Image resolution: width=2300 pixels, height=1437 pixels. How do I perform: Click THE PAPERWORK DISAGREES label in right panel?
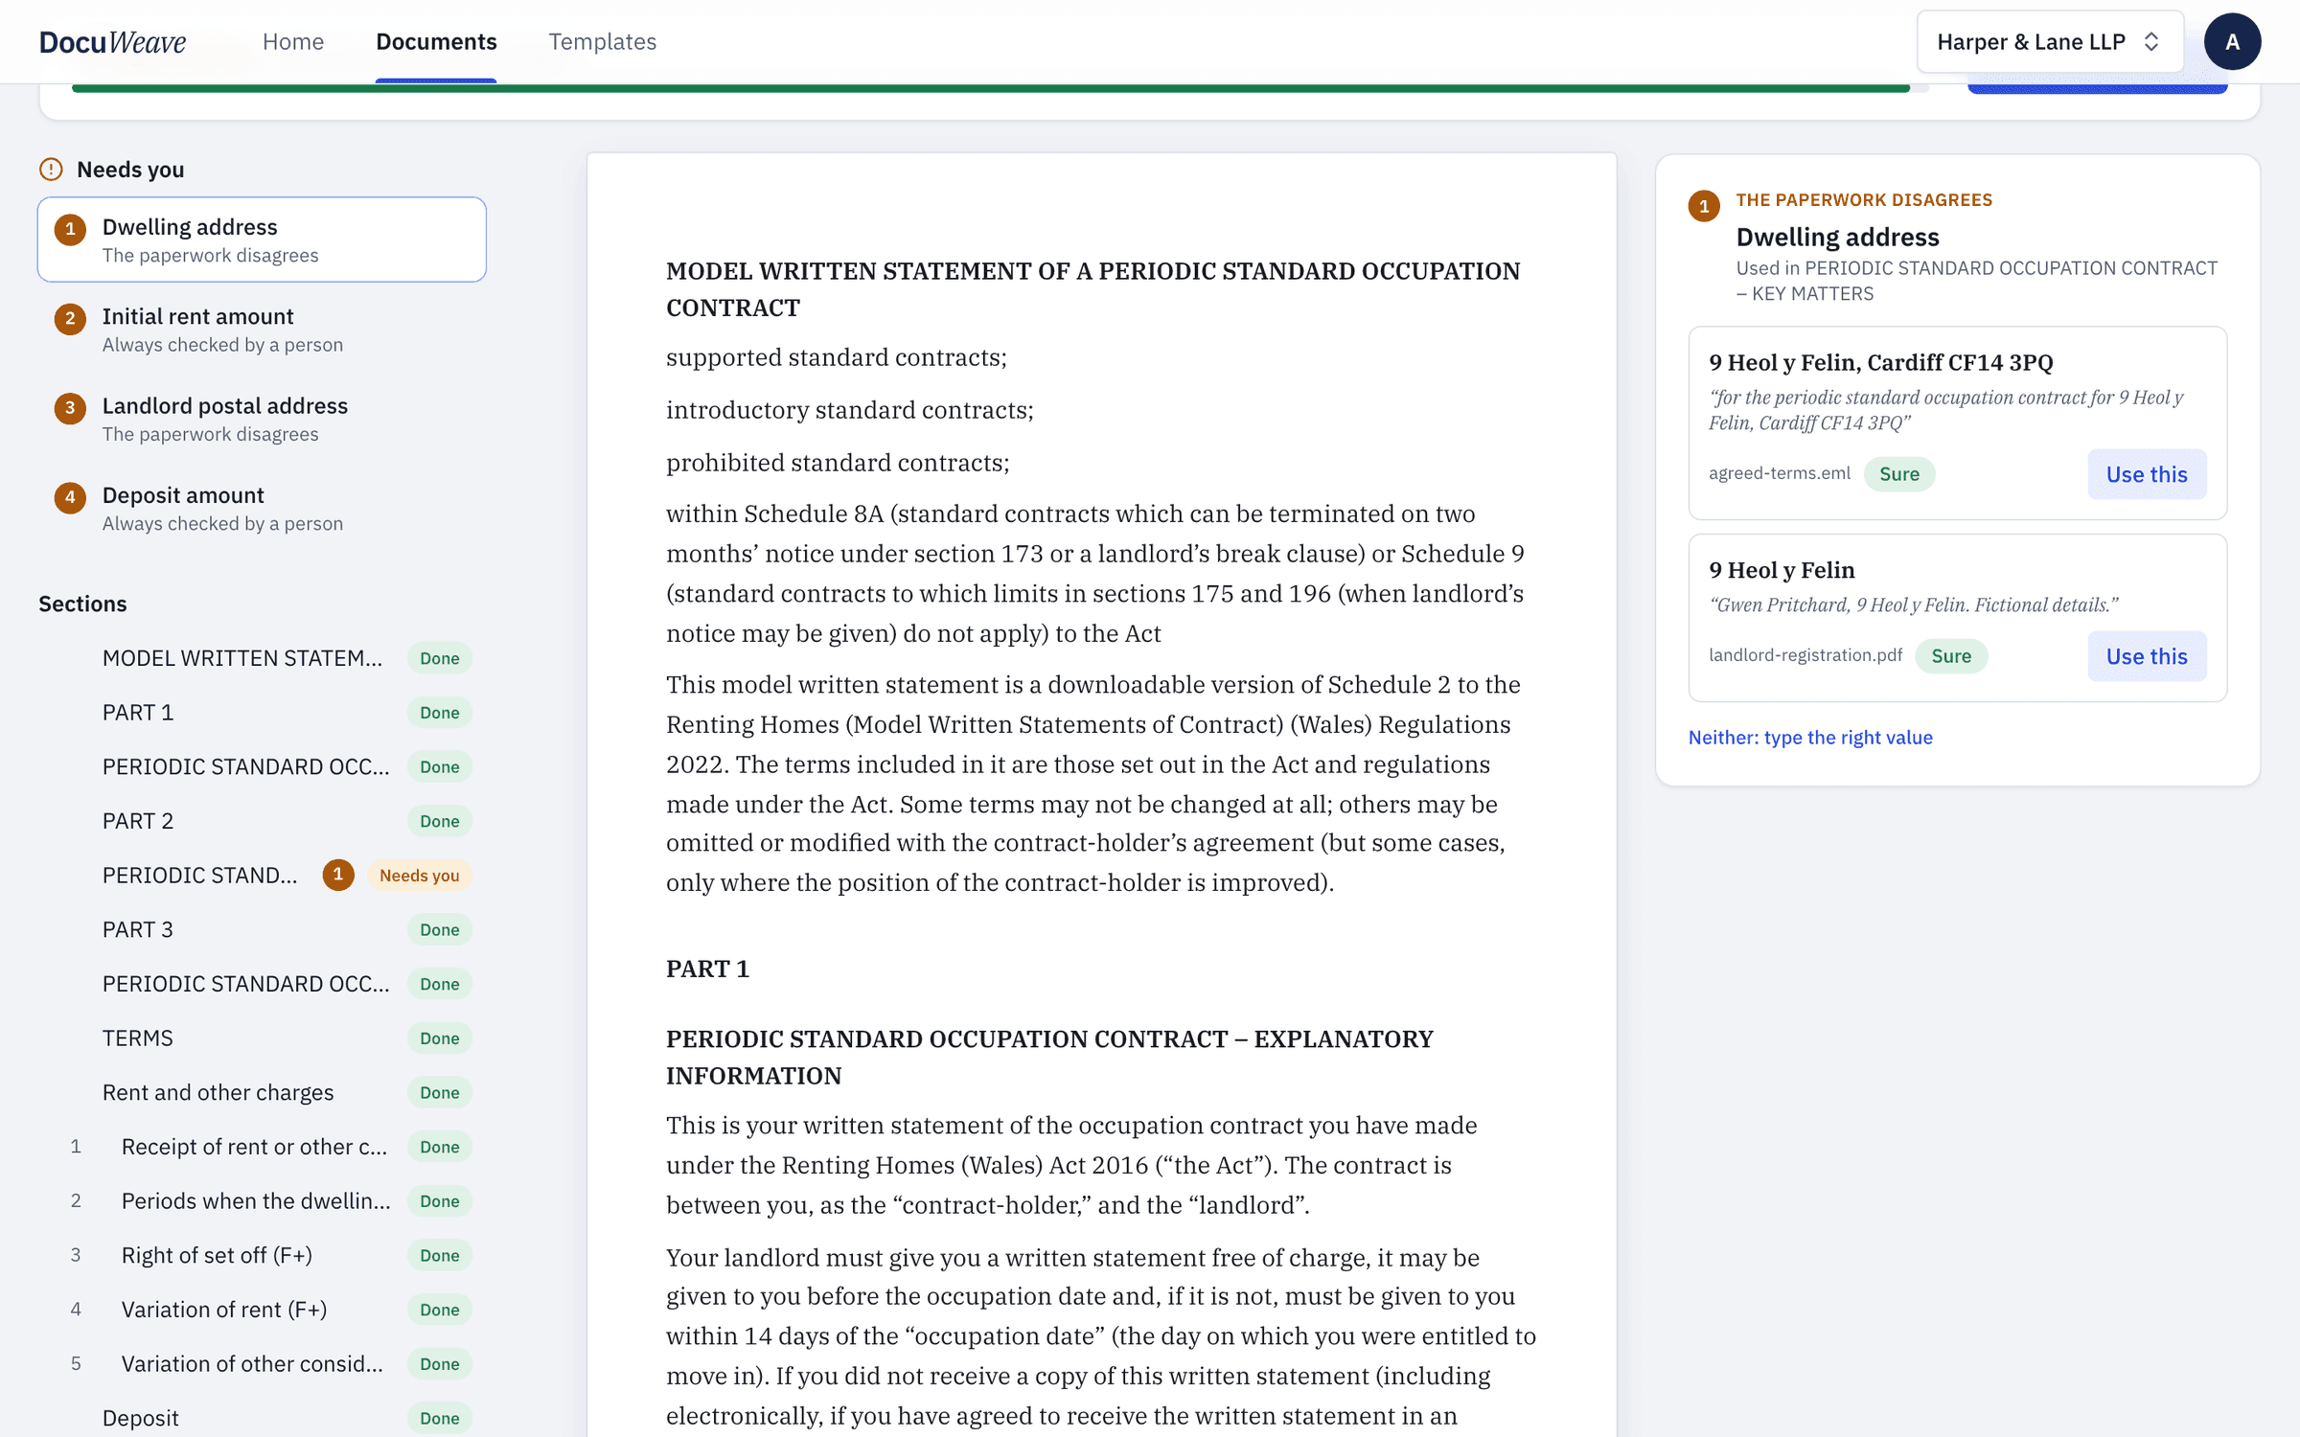[x=1863, y=199]
